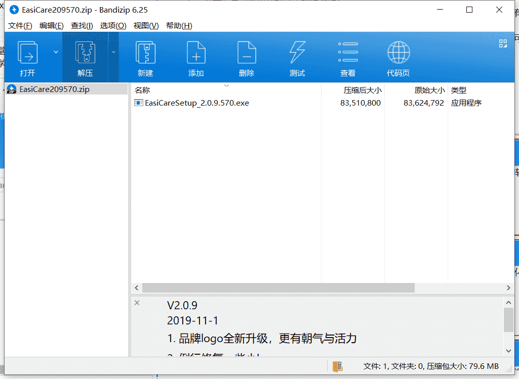This screenshot has width=519, height=379.
Task: Click original size value 83,624,792
Action: click(x=424, y=103)
